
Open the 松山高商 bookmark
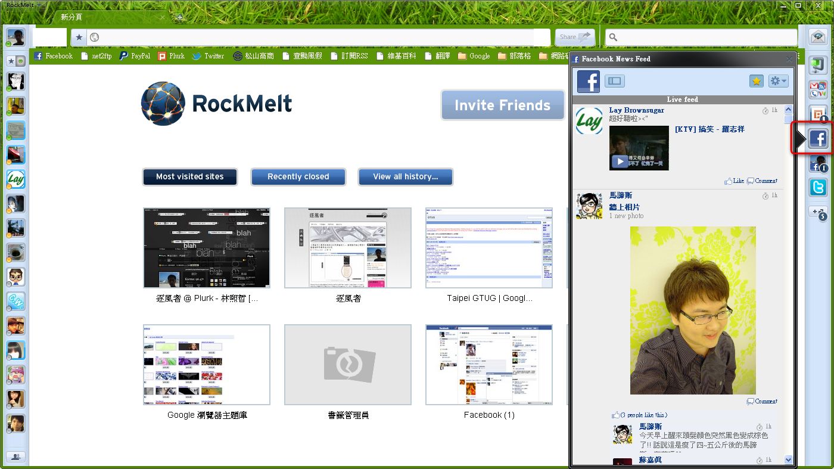[254, 56]
